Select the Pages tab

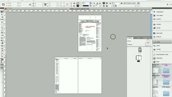[x=130, y=38]
